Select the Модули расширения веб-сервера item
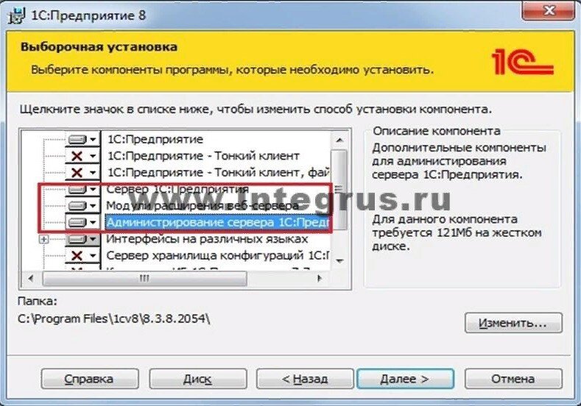This screenshot has height=406, width=581. 203,205
